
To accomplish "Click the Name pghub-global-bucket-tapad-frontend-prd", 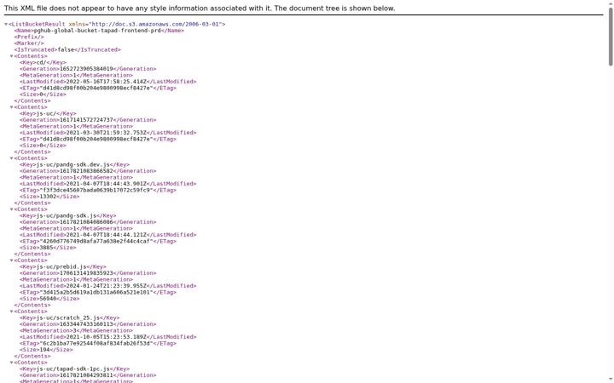I will (97, 31).
